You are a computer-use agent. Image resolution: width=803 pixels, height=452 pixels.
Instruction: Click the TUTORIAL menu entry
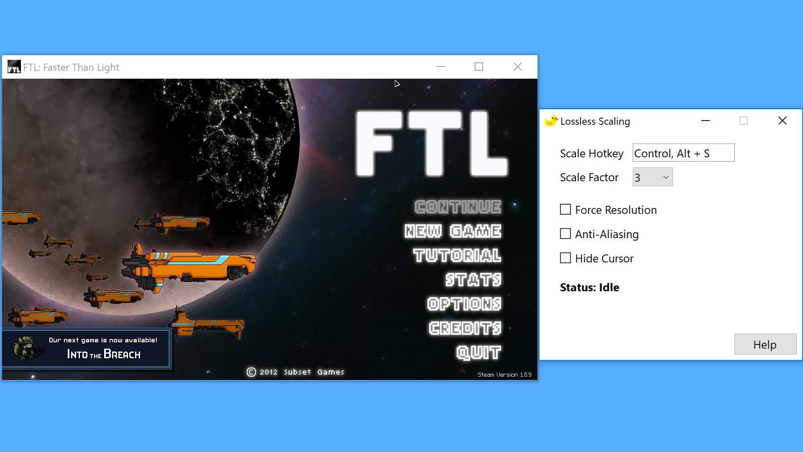(458, 256)
